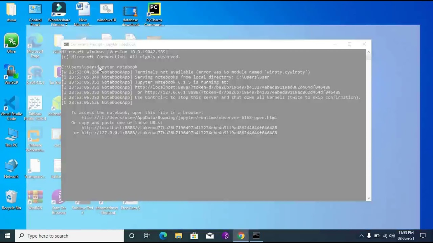433x243 pixels.
Task: Select the Control Panel desktop shortcut
Action: click(x=35, y=15)
